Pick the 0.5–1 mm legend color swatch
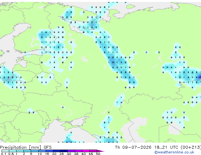201x155 pixels. point(13,151)
